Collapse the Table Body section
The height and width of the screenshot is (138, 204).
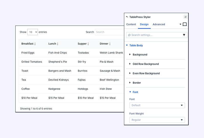(x=136, y=45)
